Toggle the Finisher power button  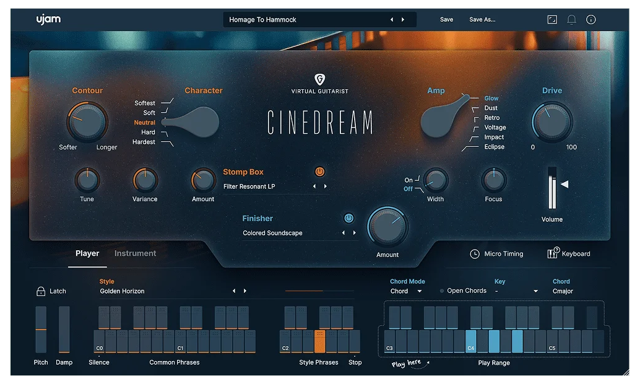348,218
